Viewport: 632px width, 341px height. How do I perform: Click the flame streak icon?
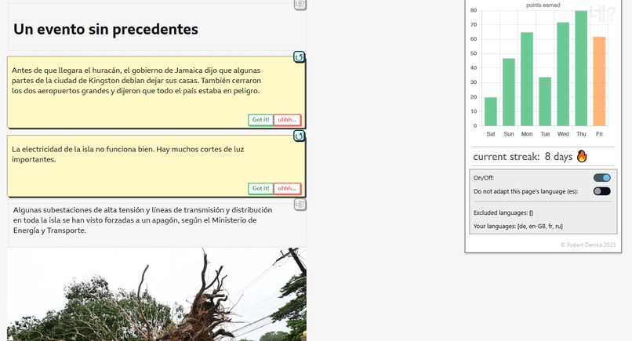582,156
